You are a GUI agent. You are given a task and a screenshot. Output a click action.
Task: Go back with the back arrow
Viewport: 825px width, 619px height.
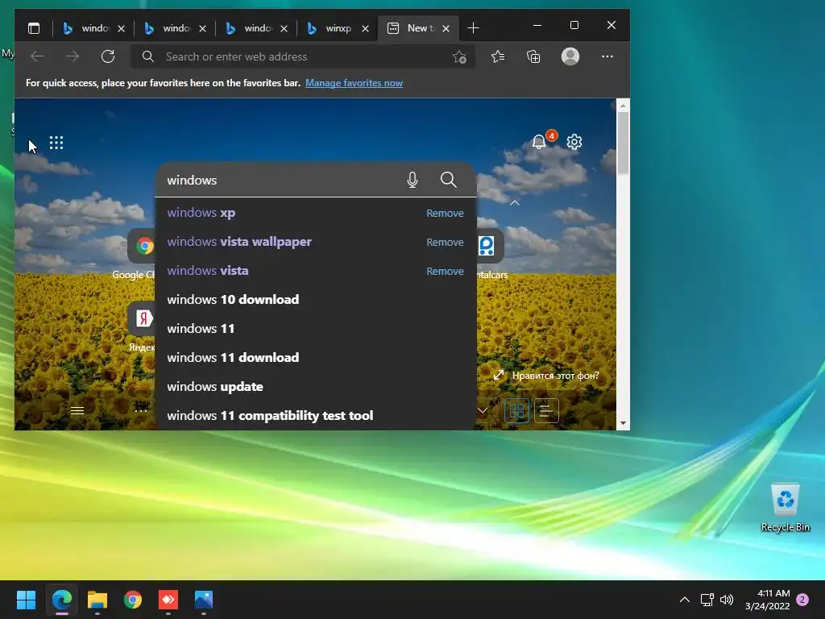coord(37,56)
